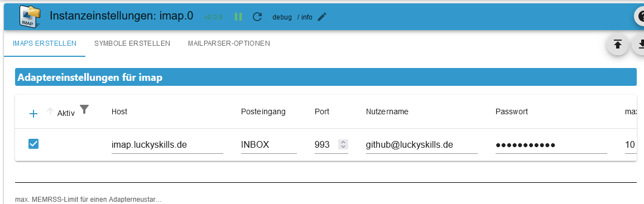Pause the imap.0 instance

pyautogui.click(x=238, y=17)
